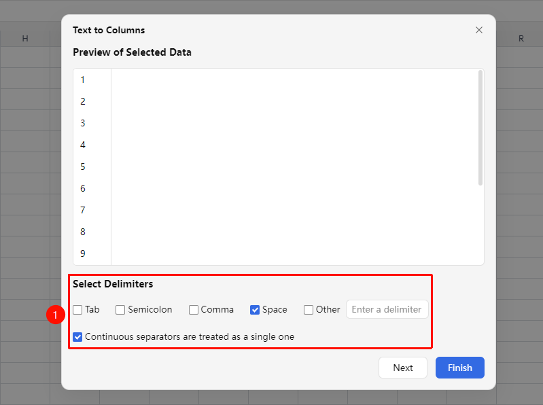The width and height of the screenshot is (543, 405).
Task: Select preview row number 3
Action: point(83,123)
